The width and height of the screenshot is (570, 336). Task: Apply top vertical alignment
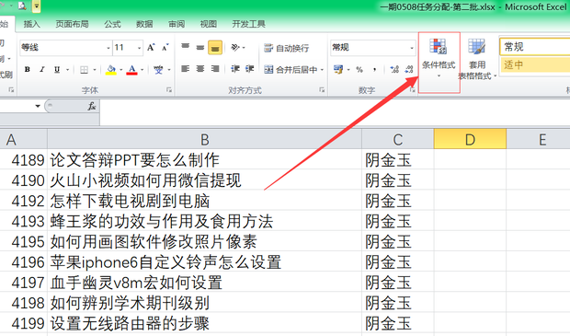(x=186, y=47)
